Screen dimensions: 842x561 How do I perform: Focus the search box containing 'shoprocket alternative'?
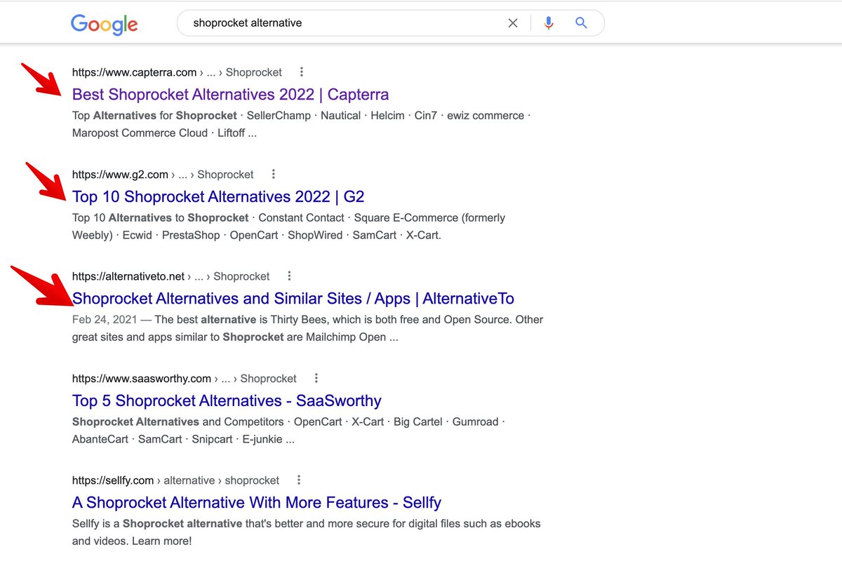pyautogui.click(x=337, y=23)
